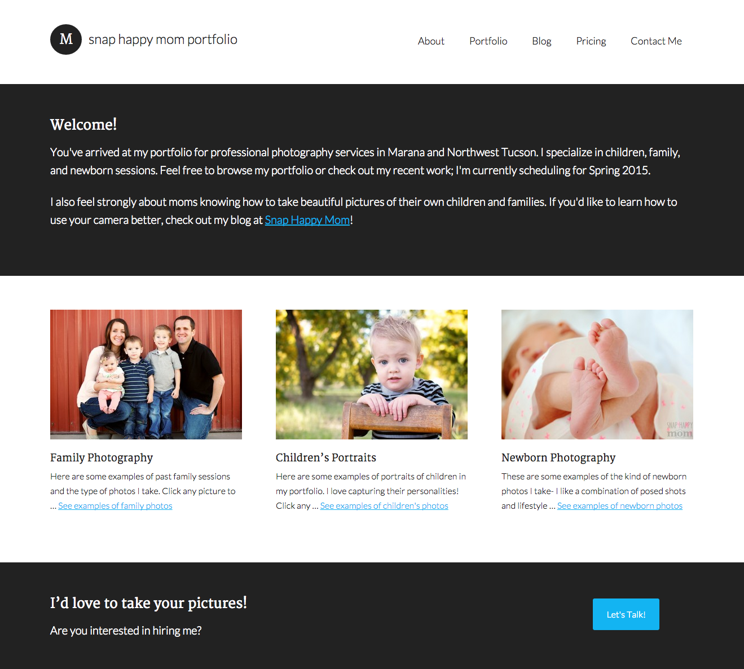Image resolution: width=744 pixels, height=669 pixels.
Task: Click the round M logo icon
Action: (x=66, y=39)
